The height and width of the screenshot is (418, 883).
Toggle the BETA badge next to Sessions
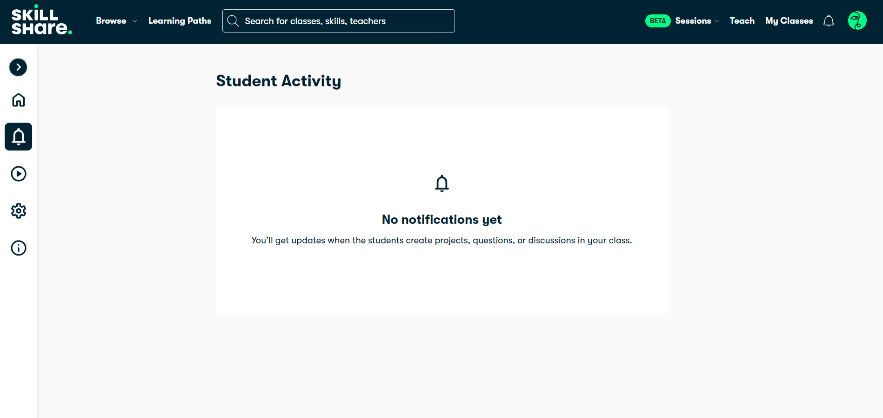(657, 20)
